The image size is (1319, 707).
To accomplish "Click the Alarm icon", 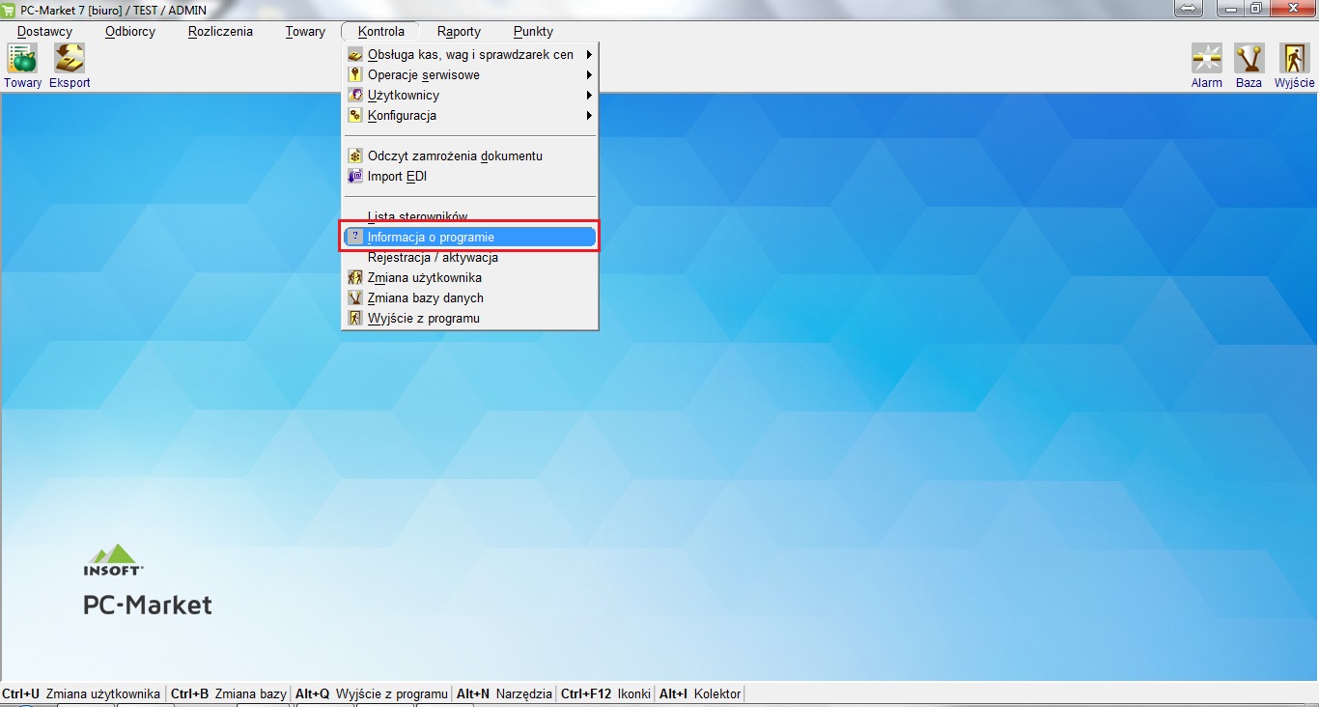I will click(1207, 59).
